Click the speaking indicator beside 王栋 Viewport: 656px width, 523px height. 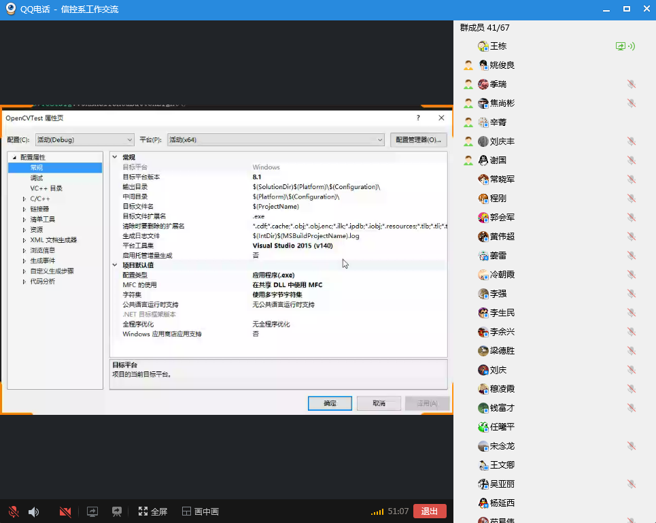(x=632, y=46)
